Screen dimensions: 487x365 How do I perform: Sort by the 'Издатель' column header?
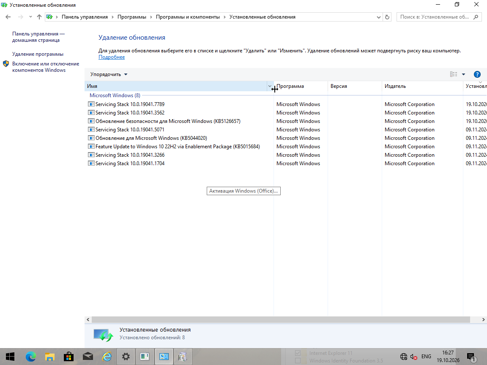(x=422, y=86)
